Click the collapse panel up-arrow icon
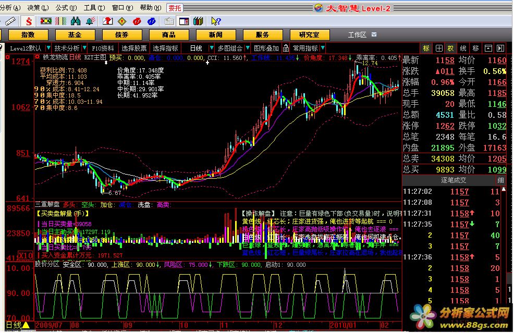The height and width of the screenshot is (333, 514). pyautogui.click(x=488, y=48)
